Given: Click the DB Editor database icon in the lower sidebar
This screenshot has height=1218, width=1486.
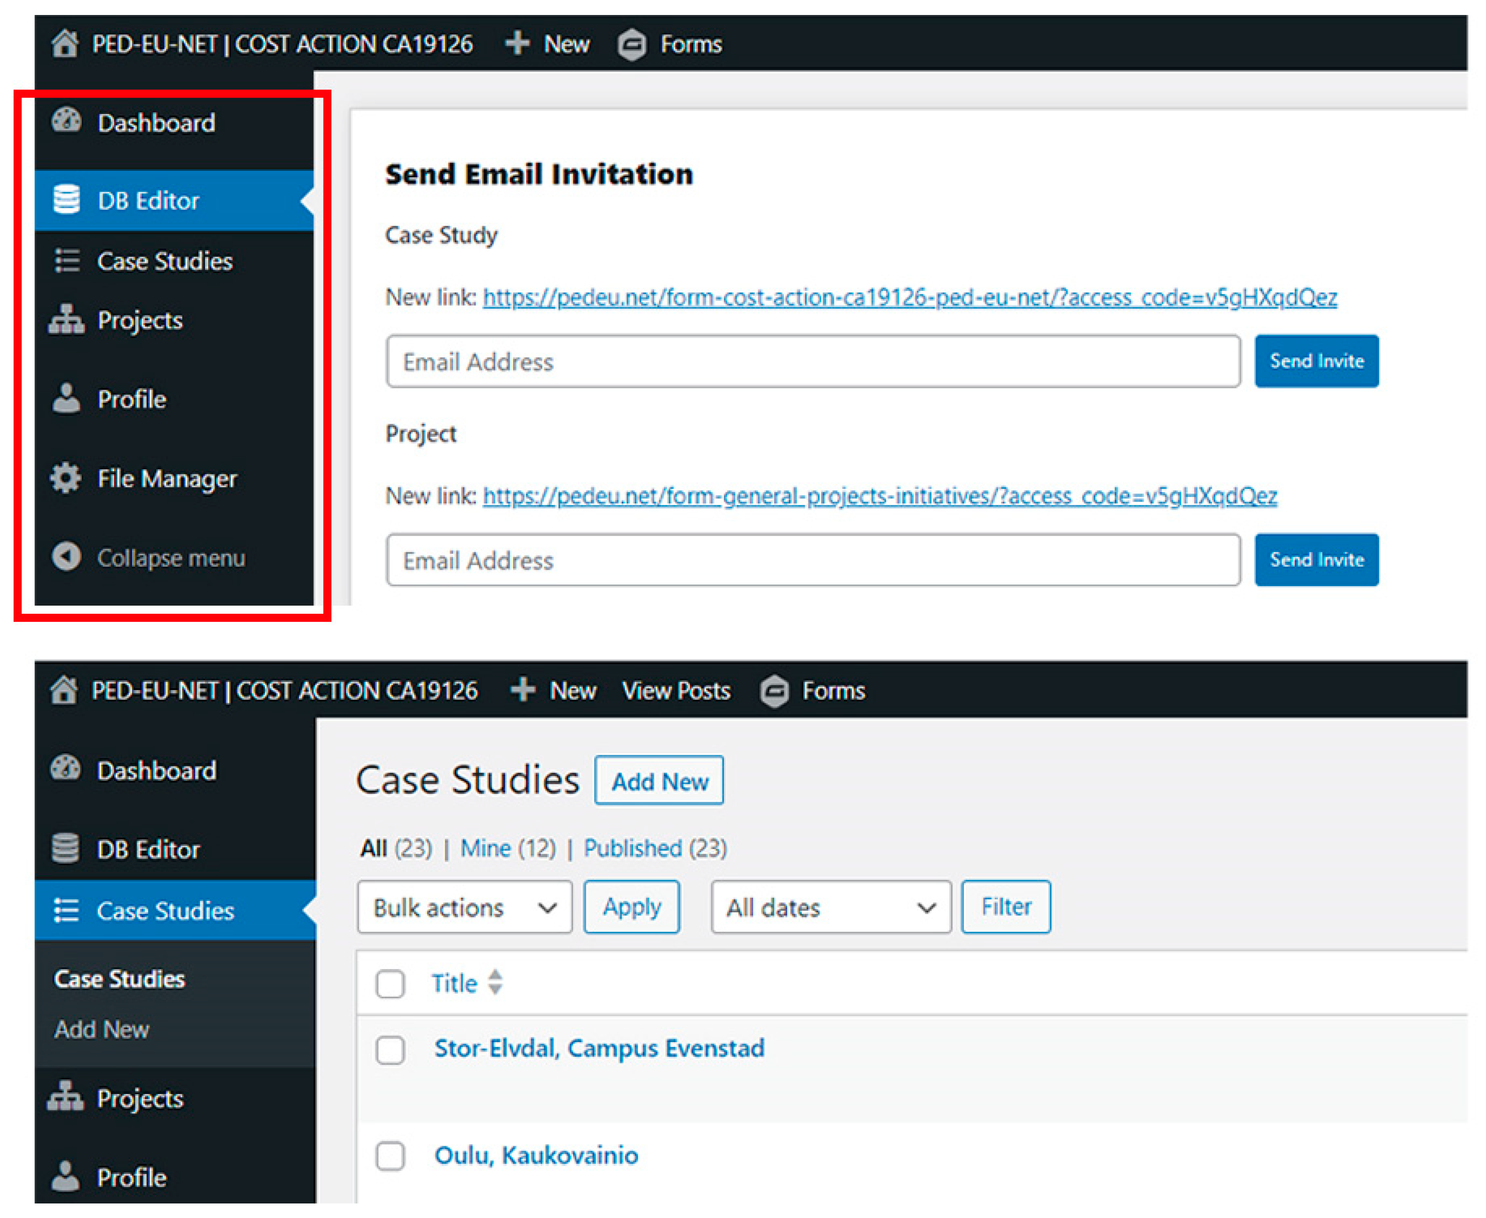Looking at the screenshot, I should pyautogui.click(x=66, y=848).
